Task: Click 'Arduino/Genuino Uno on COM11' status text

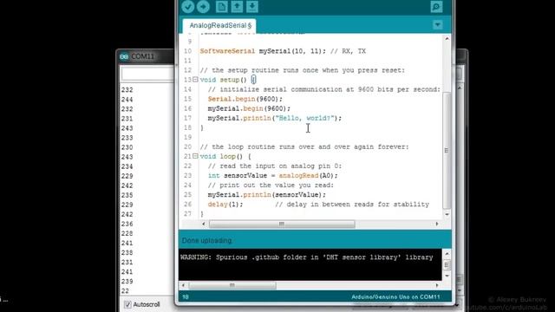Action: pyautogui.click(x=395, y=297)
